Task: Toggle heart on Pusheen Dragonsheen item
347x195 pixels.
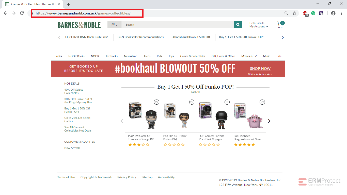Action: pyautogui.click(x=262, y=102)
